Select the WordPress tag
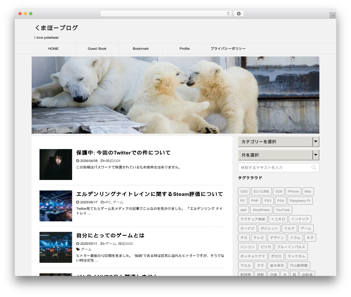Screen dimensions: 351x297 coord(261,210)
